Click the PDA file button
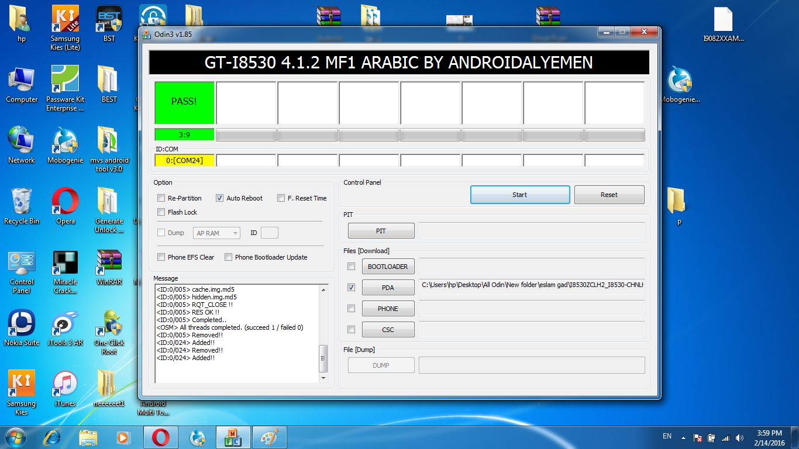This screenshot has height=449, width=799. coord(388,288)
